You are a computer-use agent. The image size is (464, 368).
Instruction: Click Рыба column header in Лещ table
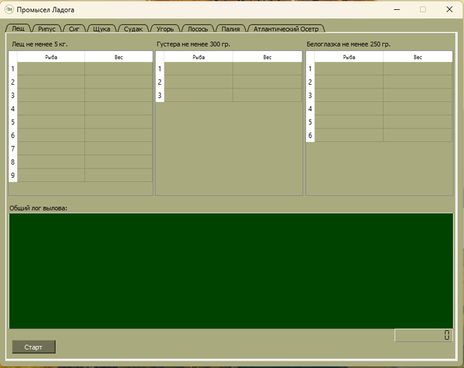click(x=51, y=57)
